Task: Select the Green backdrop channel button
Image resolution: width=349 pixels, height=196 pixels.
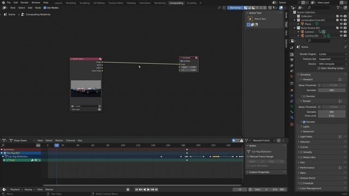Action: click(x=261, y=8)
